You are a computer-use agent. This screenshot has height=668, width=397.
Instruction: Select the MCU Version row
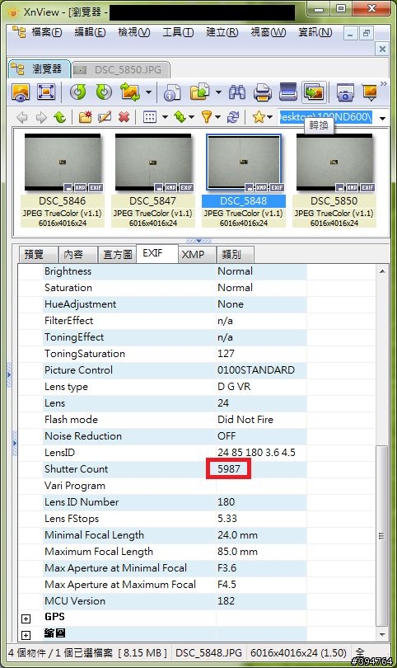pyautogui.click(x=175, y=600)
